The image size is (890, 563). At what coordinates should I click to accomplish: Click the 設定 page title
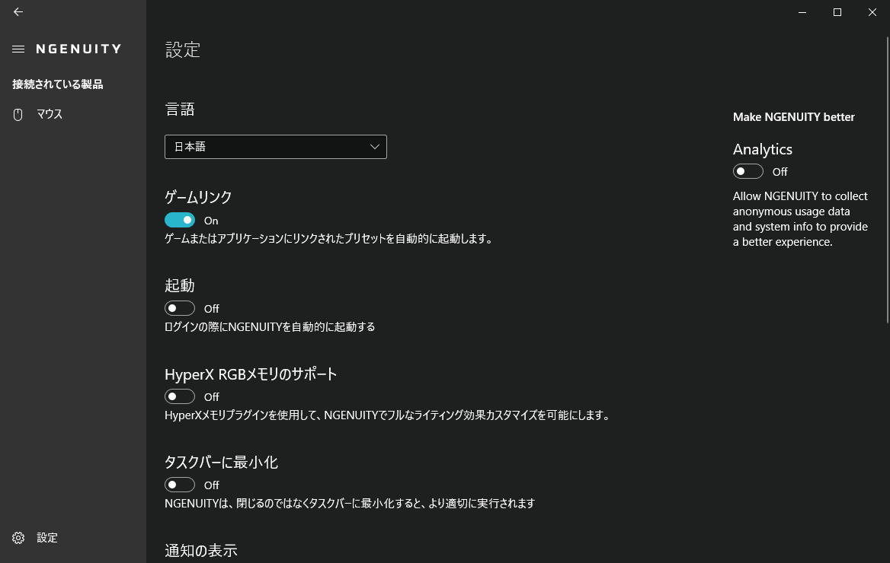pos(183,50)
